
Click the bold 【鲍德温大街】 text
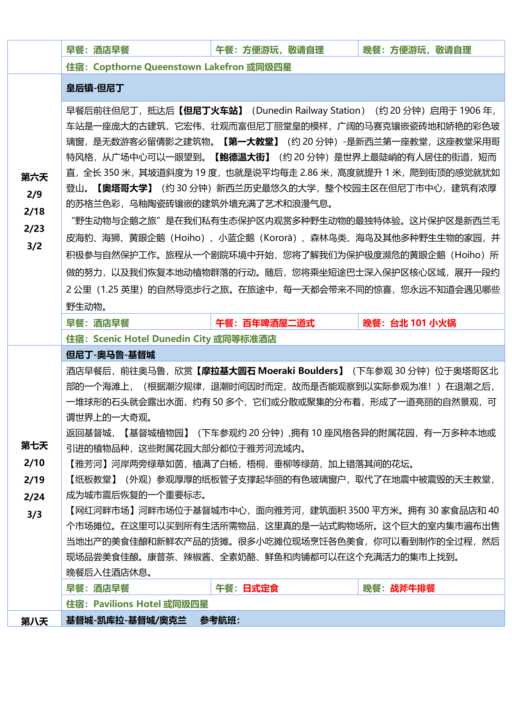242,157
